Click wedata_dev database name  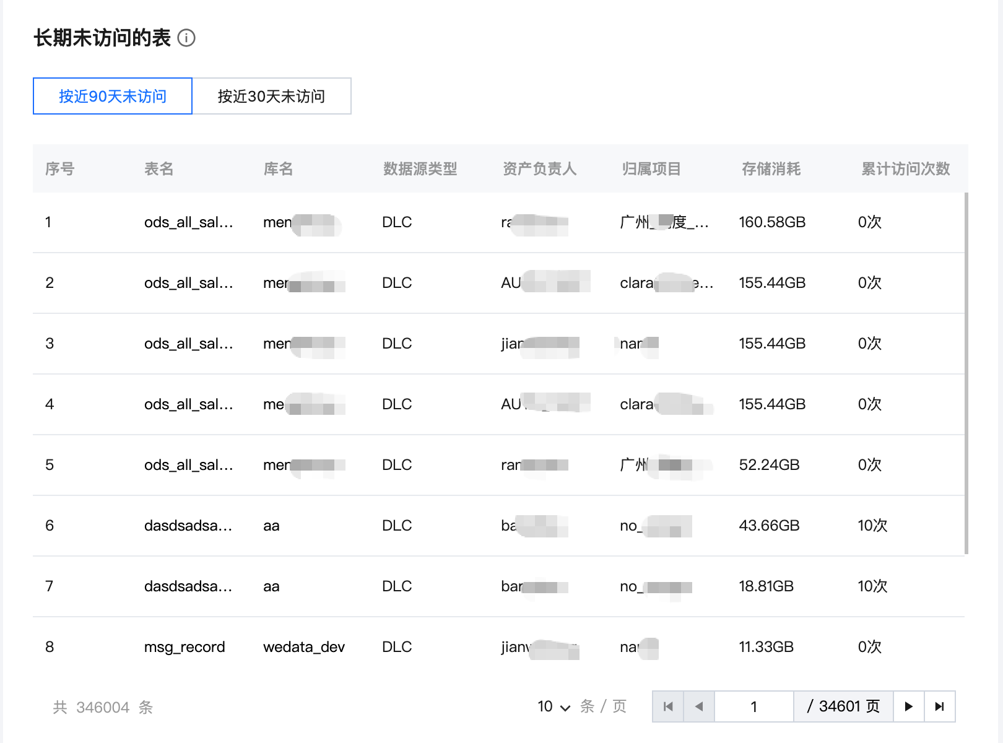[x=303, y=647]
